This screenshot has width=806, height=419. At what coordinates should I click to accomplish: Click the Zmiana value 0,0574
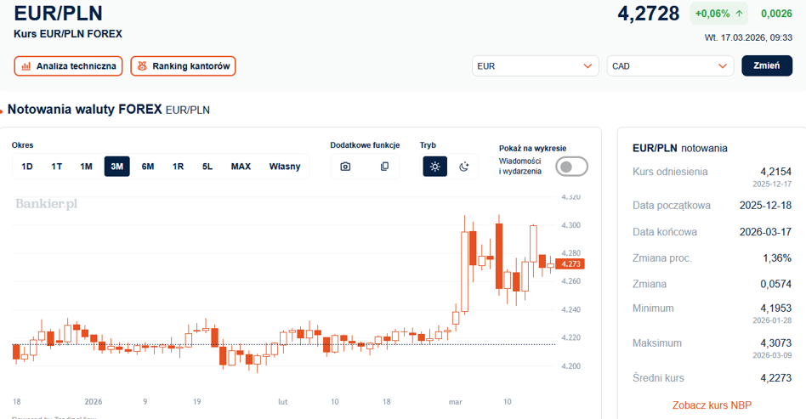(775, 285)
